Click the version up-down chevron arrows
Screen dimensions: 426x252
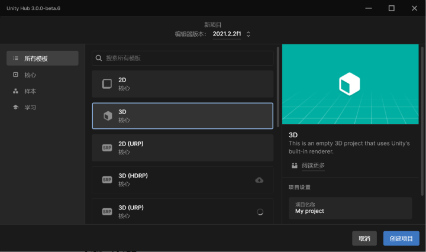pyautogui.click(x=248, y=34)
